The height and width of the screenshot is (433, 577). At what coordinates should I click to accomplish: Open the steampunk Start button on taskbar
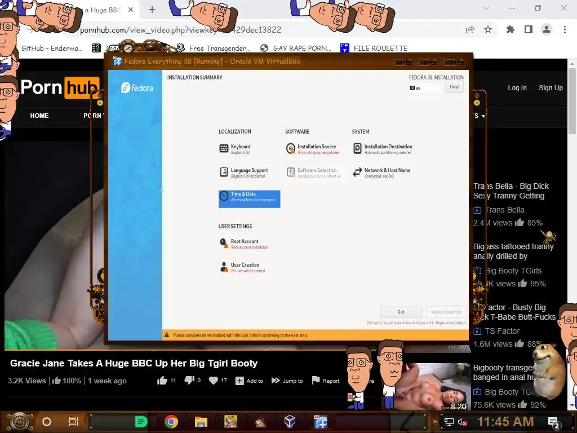click(x=20, y=422)
